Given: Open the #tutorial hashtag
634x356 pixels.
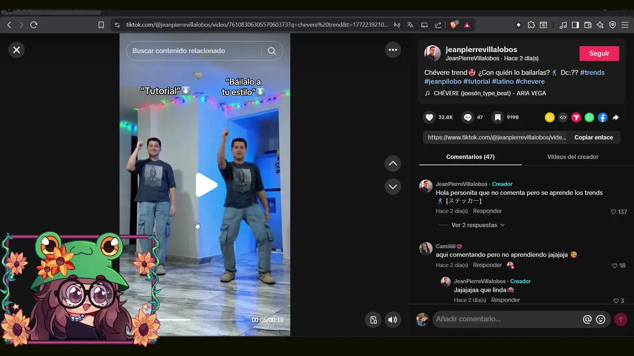Looking at the screenshot, I should point(476,82).
